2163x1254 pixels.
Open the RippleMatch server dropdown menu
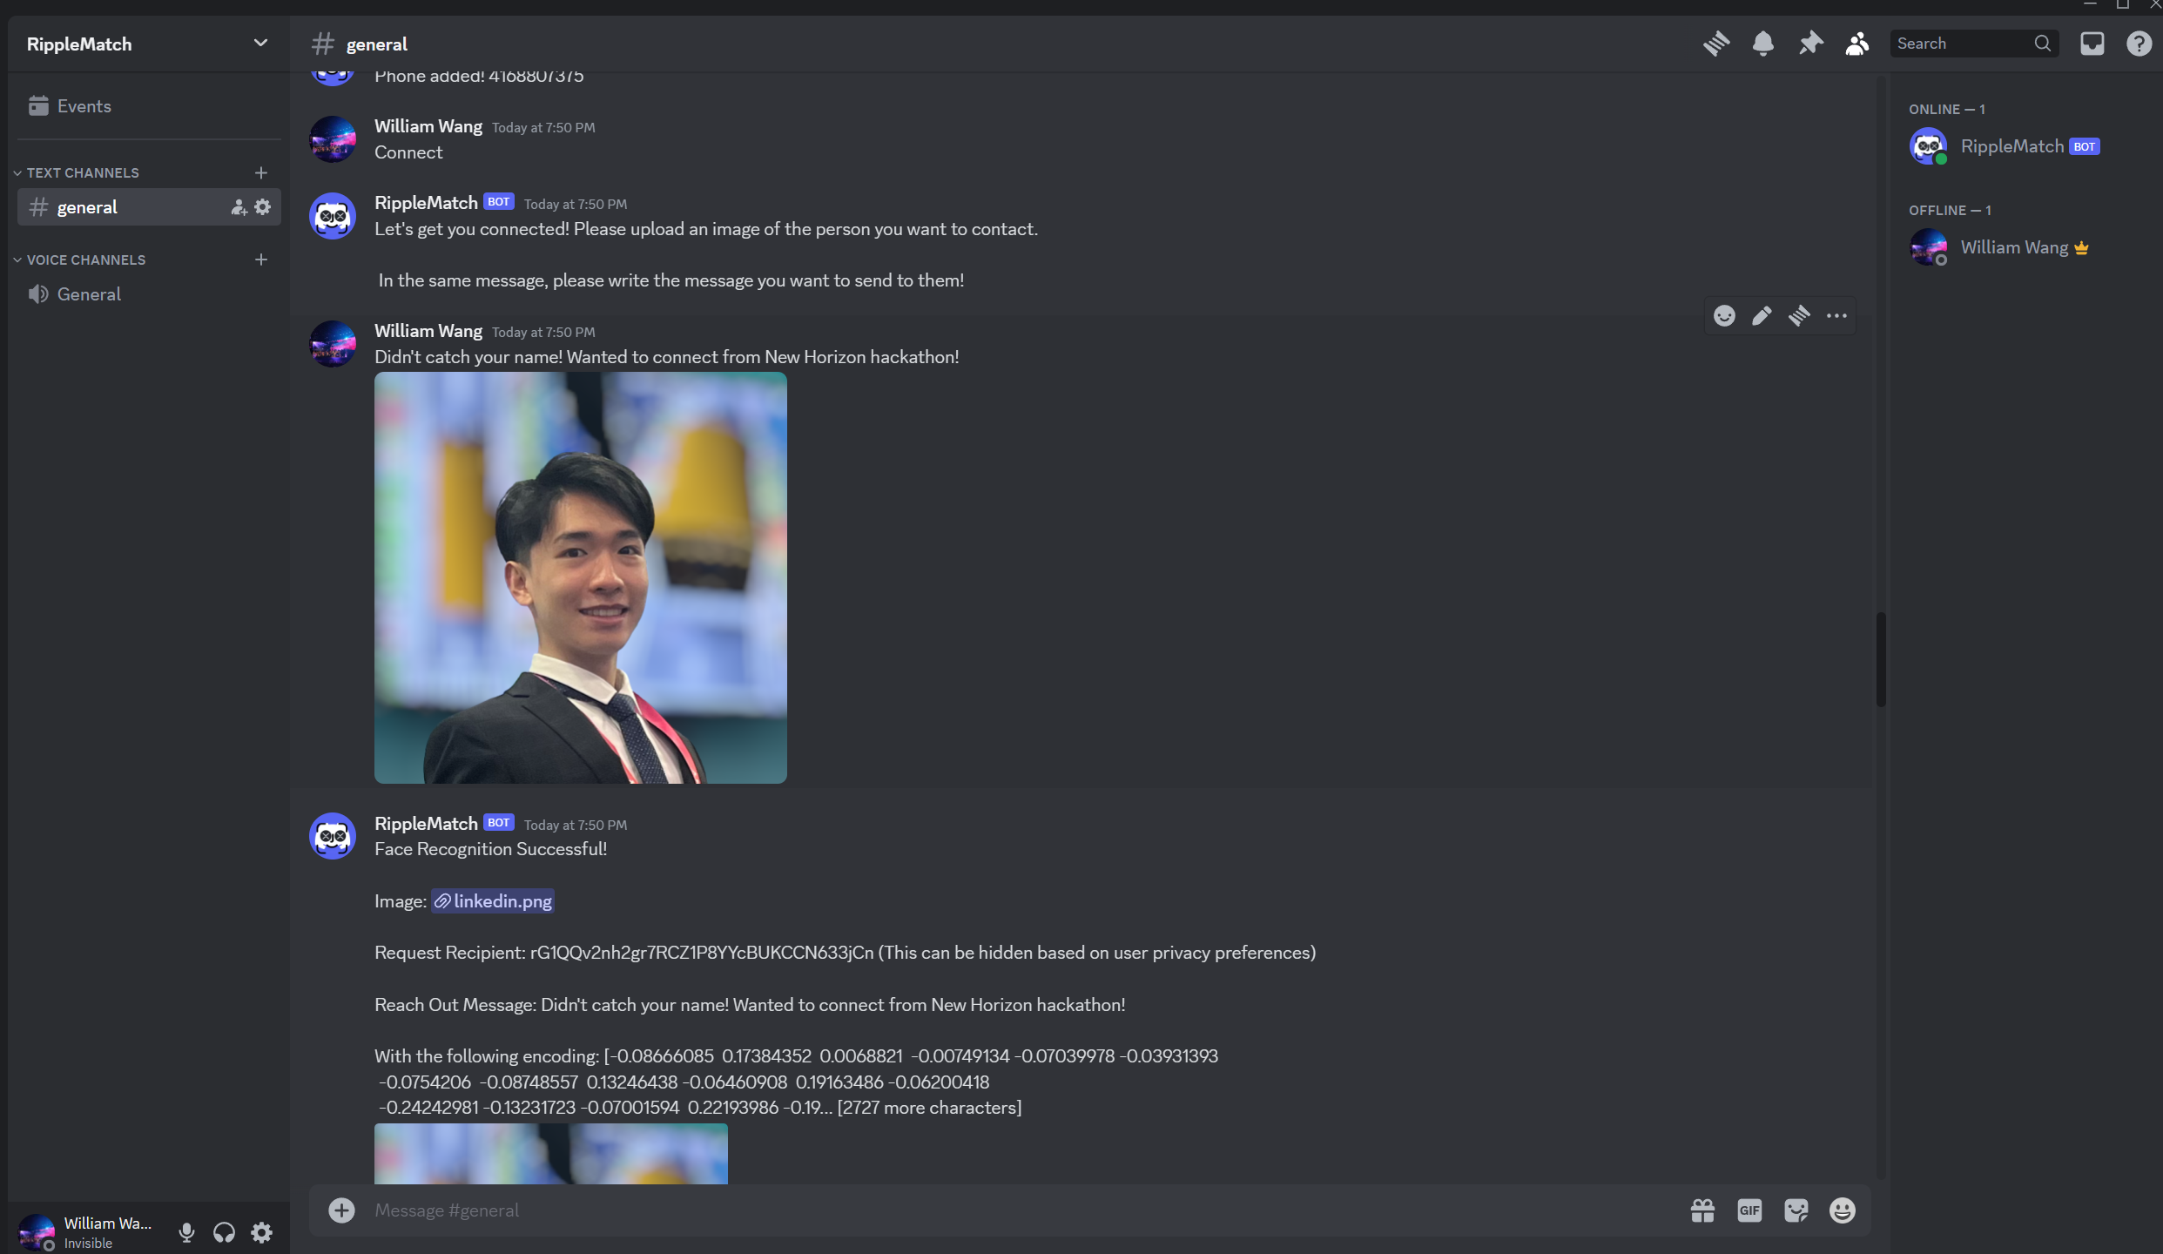pos(259,44)
